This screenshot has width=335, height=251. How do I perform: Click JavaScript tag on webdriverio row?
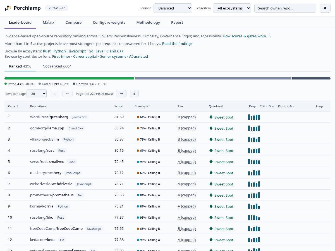tap(84, 184)
